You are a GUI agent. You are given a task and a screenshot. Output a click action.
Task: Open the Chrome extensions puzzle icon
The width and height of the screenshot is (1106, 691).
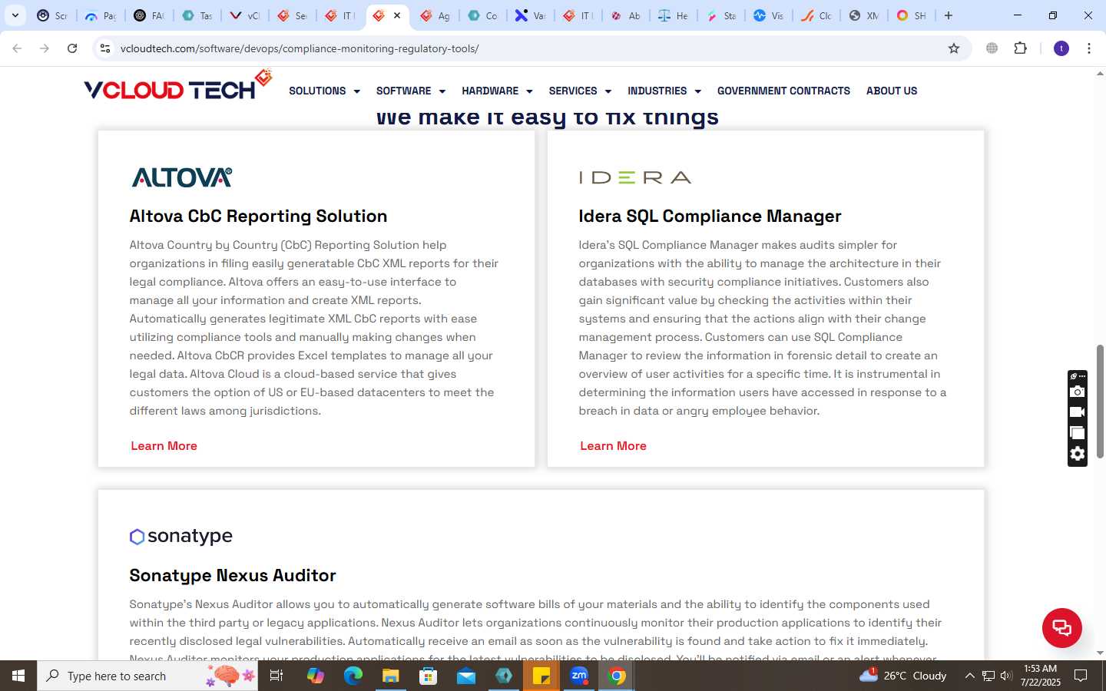tap(1020, 48)
